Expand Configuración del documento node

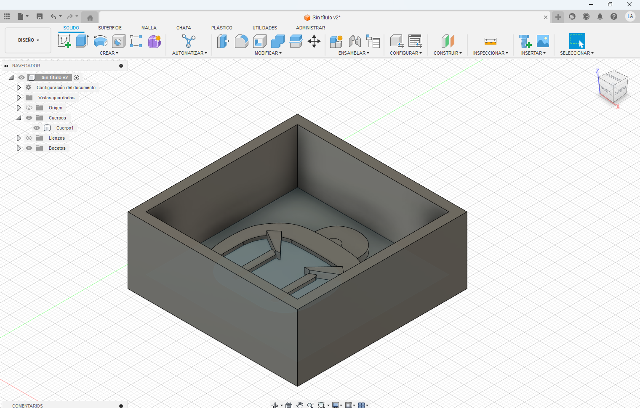pyautogui.click(x=19, y=87)
